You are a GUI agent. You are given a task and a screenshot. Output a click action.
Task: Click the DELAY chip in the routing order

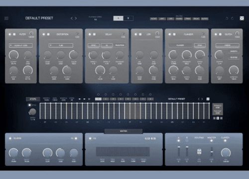point(196,19)
